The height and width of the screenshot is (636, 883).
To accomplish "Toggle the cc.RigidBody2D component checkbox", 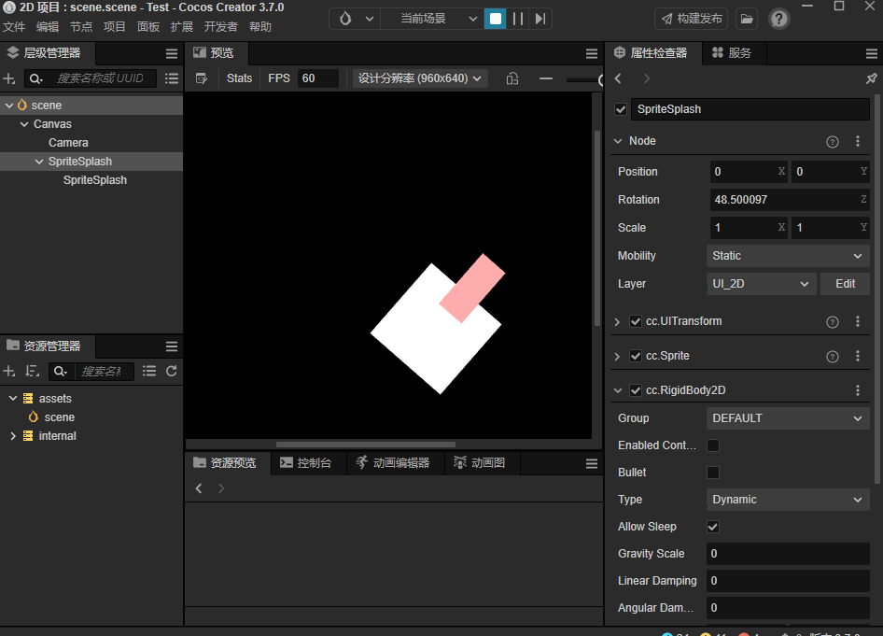I will 636,390.
